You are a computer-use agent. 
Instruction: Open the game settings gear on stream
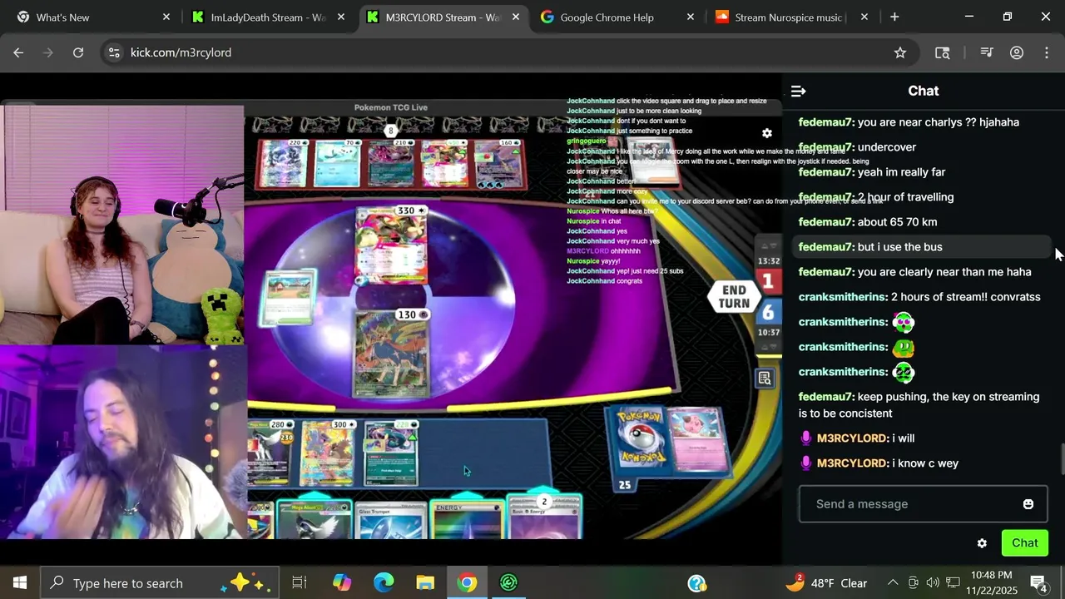click(767, 133)
